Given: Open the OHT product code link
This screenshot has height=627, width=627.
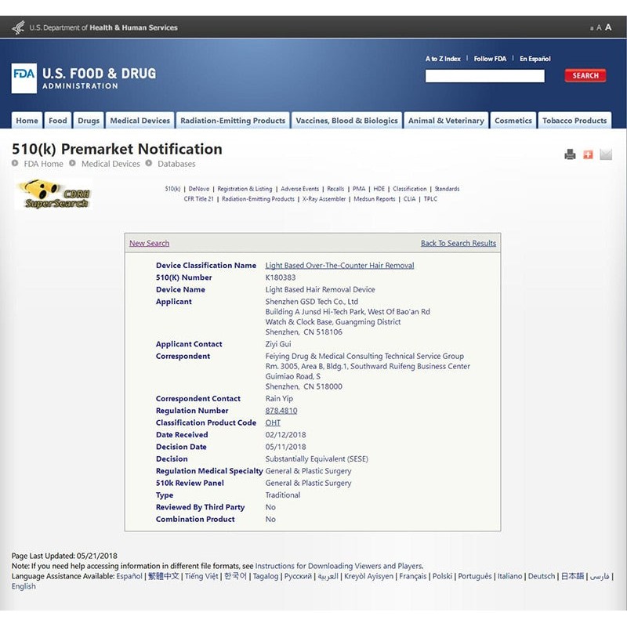Looking at the screenshot, I should [x=273, y=422].
